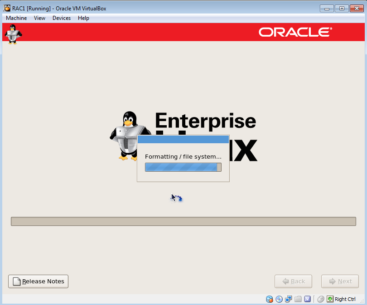Click the VirtualBox title bar app icon
This screenshot has width=367, height=305.
[x=7, y=8]
